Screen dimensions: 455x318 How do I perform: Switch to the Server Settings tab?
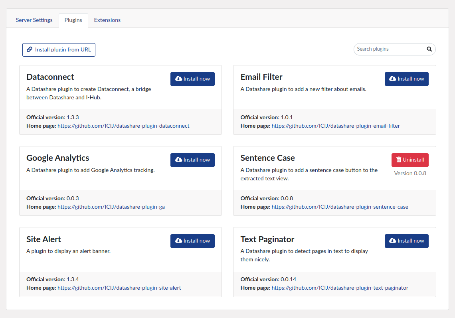click(34, 20)
